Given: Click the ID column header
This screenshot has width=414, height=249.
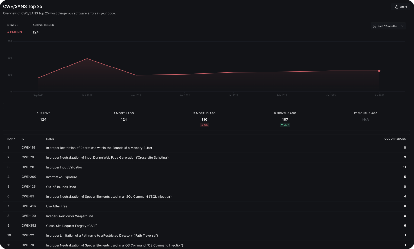Looking at the screenshot, I should coord(23,139).
